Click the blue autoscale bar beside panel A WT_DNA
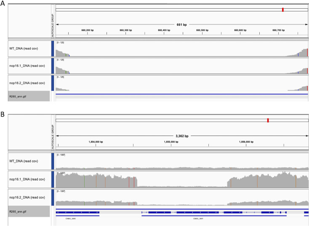Screen dimensions: 309x226 pos(53,48)
